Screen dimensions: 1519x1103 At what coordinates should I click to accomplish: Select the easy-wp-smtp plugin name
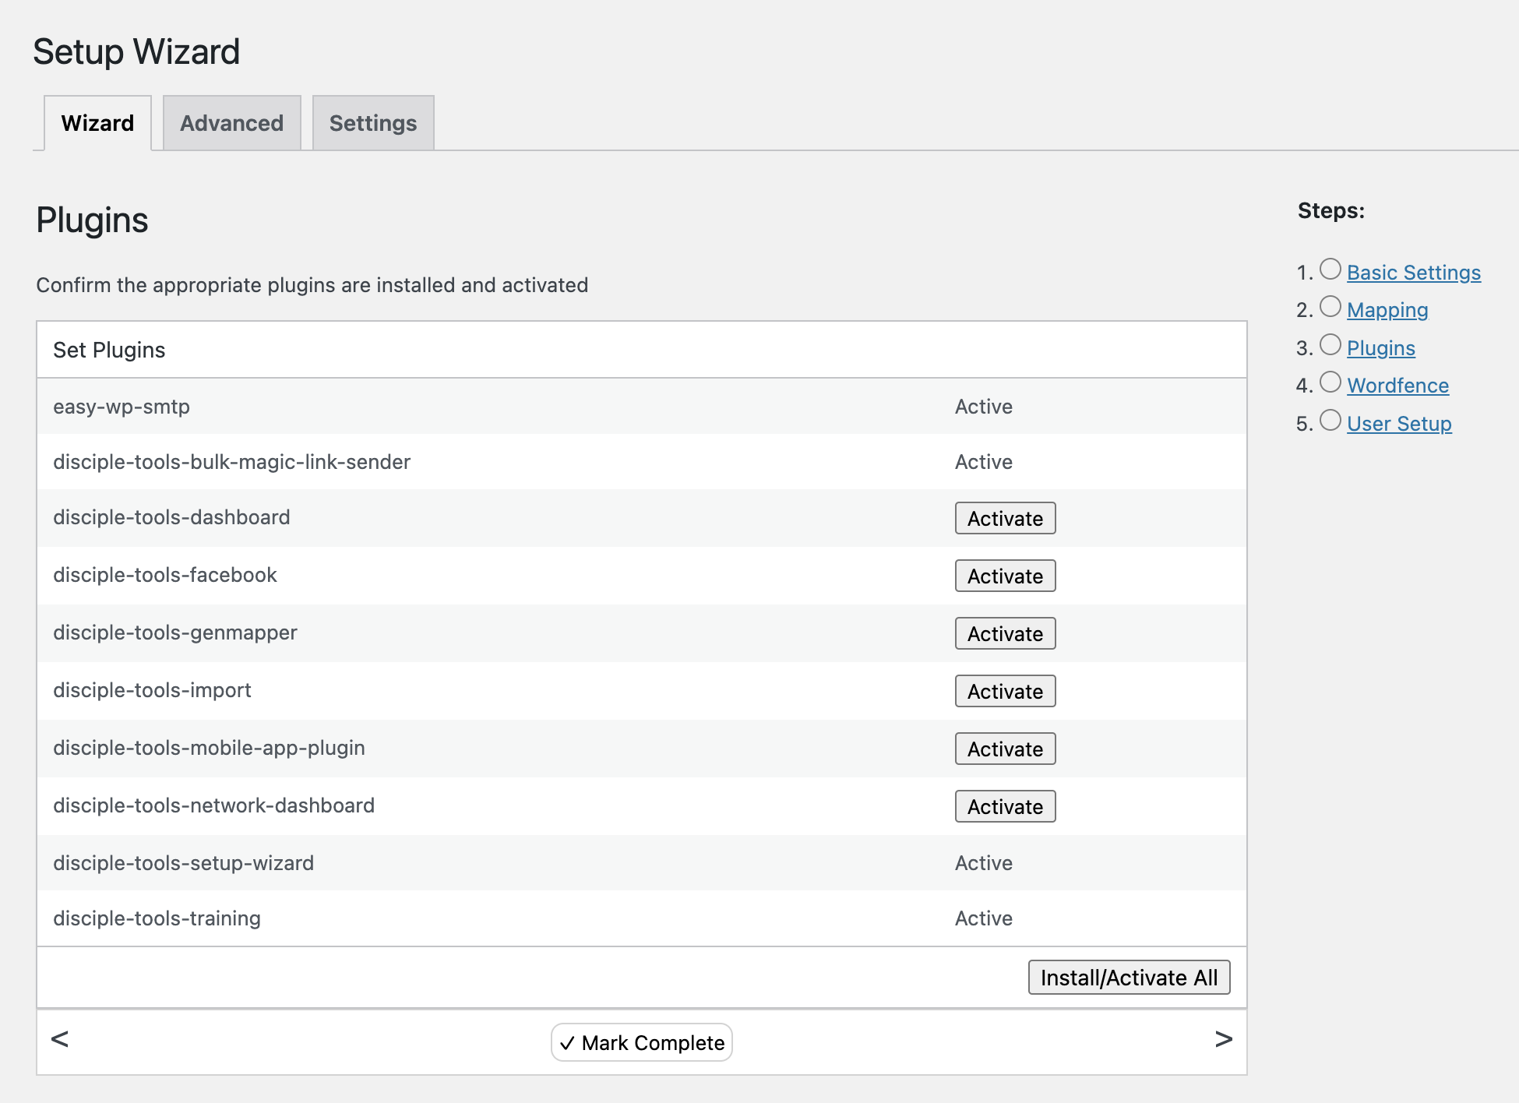pos(122,407)
